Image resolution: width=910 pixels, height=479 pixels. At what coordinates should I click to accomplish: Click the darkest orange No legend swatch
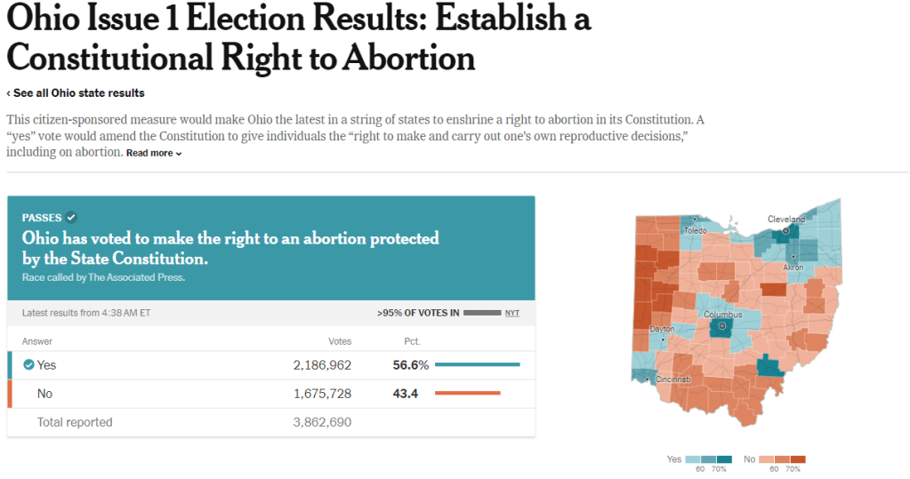[797, 459]
